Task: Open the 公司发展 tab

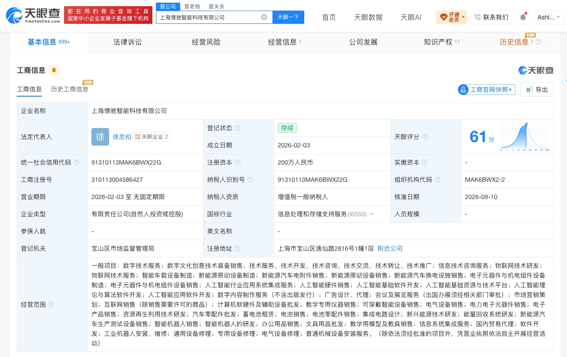Action: point(363,42)
